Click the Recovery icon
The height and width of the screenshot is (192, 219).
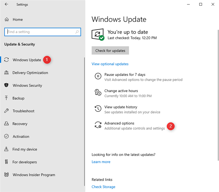(x=6, y=124)
